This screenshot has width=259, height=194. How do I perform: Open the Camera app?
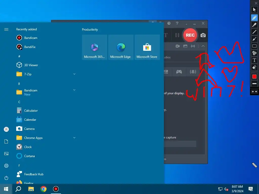[x=46, y=129]
